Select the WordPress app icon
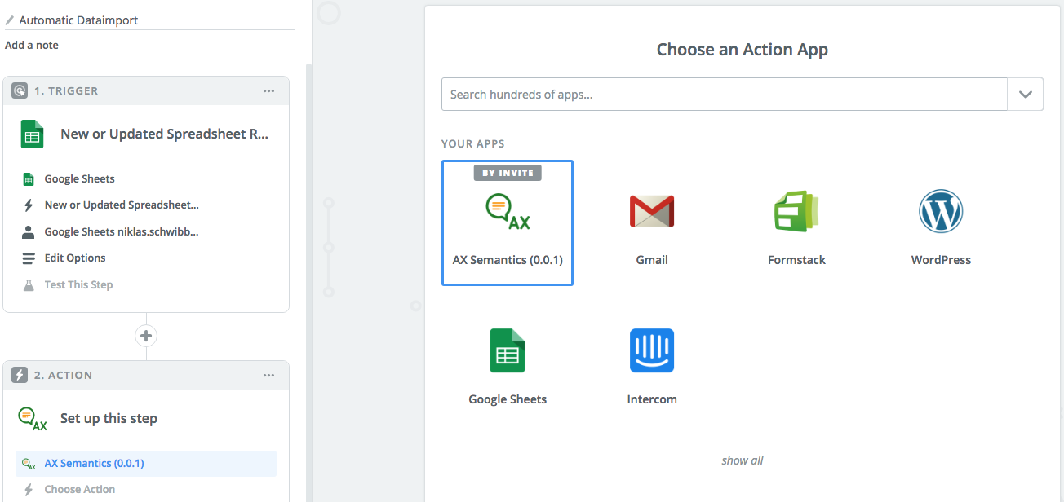 (x=941, y=212)
